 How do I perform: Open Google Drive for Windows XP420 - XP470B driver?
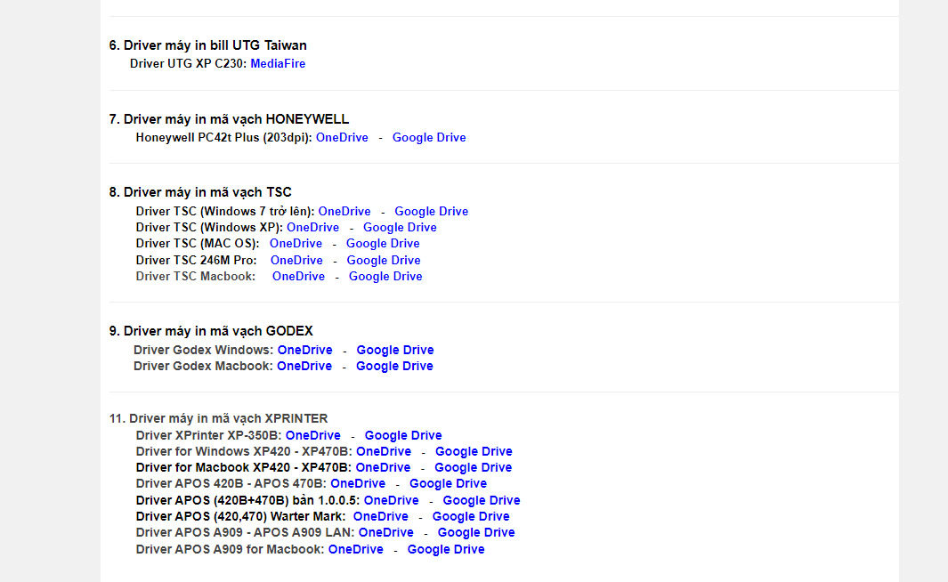pos(474,451)
